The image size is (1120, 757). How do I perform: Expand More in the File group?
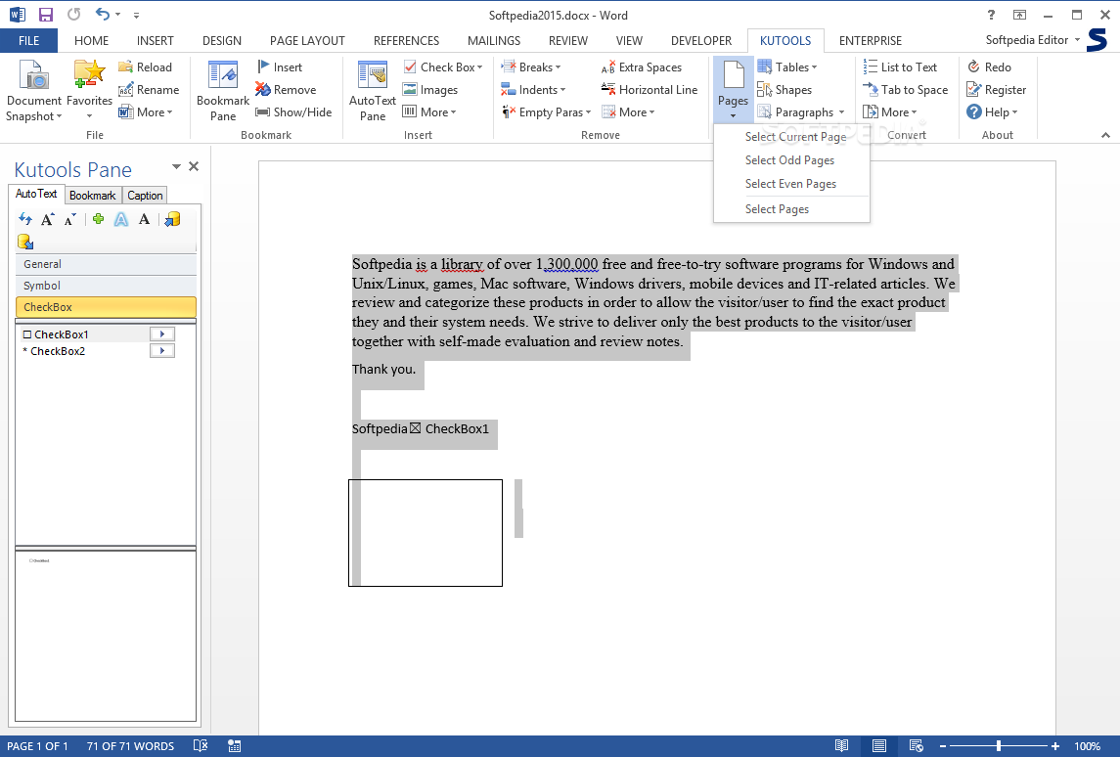coord(146,112)
